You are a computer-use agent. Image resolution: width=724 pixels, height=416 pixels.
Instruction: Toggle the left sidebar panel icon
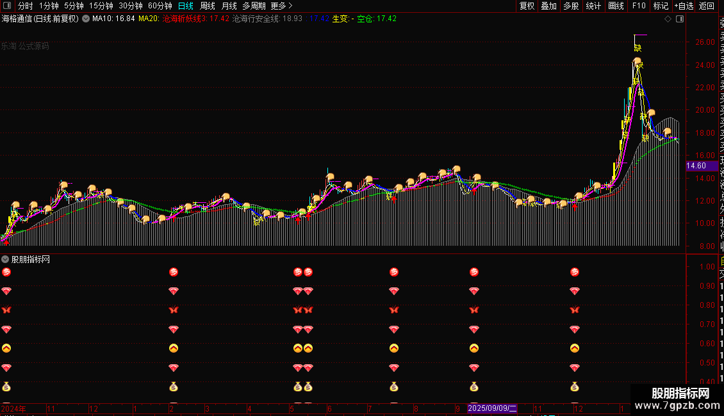pyautogui.click(x=7, y=6)
